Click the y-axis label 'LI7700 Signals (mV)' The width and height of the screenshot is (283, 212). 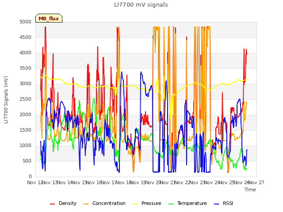click(x=6, y=100)
